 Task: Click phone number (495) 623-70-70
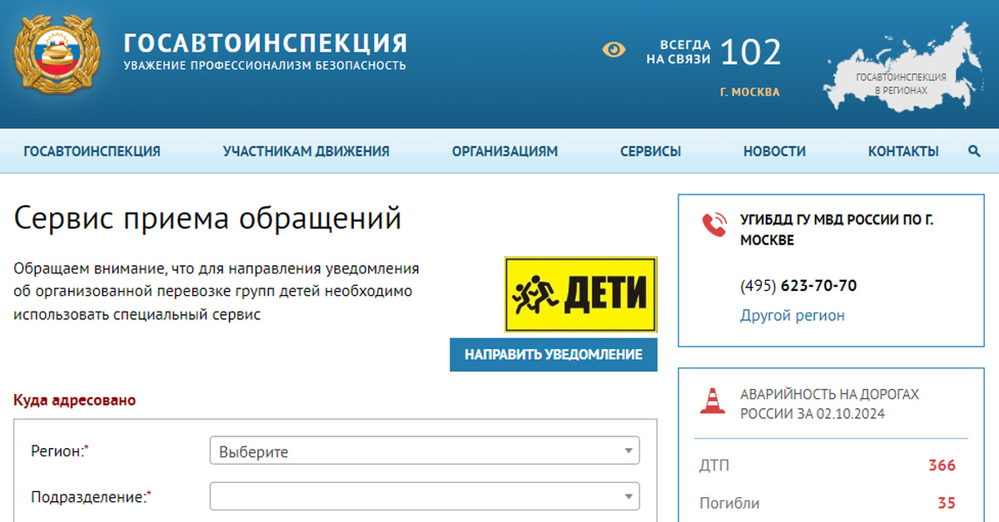[798, 286]
